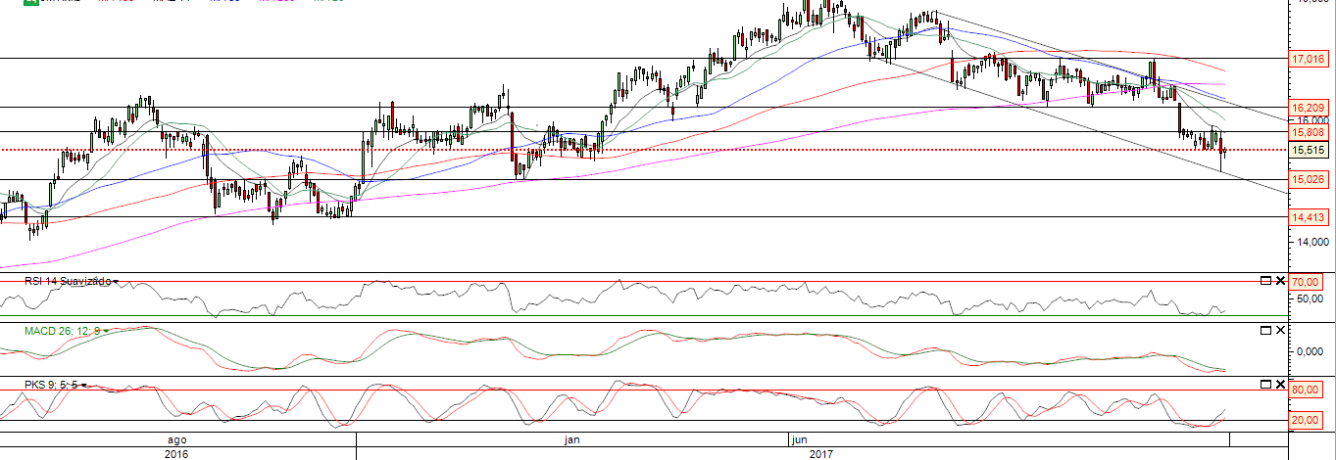Click the 'jun' month label on time axis
Image resolution: width=1336 pixels, height=460 pixels.
tap(799, 440)
